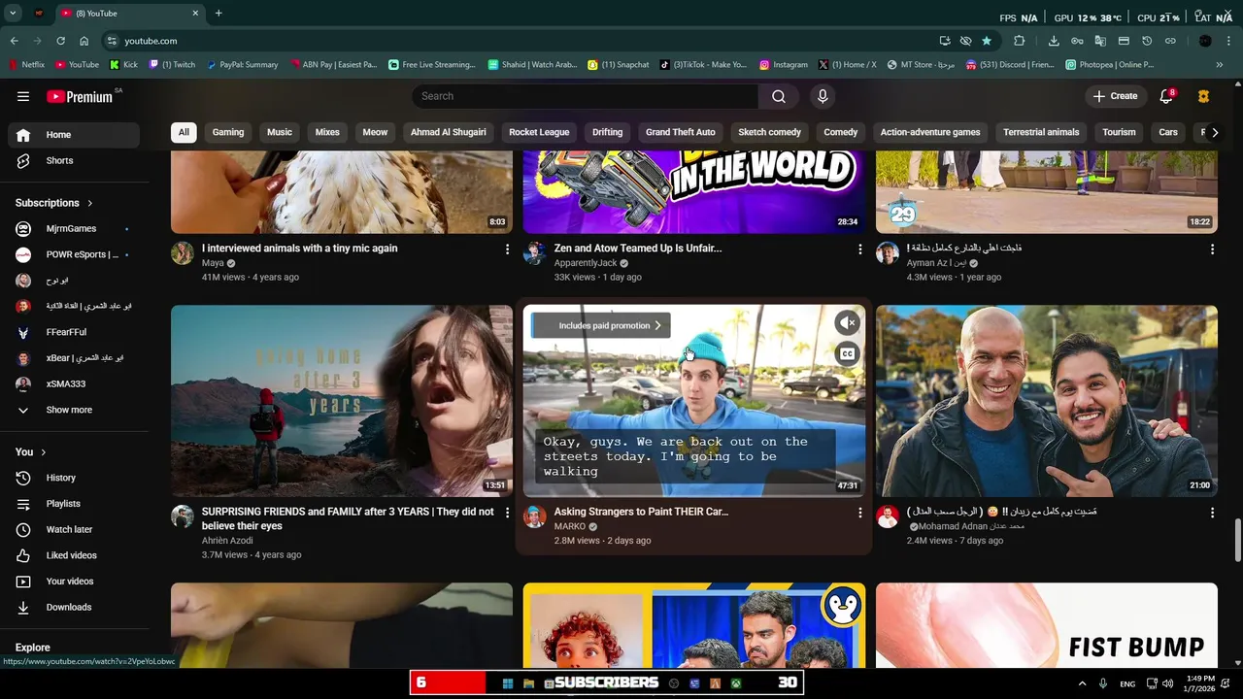Open the Zidane selfie video thumbnail
Screen dimensions: 1243x699
pos(1047,401)
